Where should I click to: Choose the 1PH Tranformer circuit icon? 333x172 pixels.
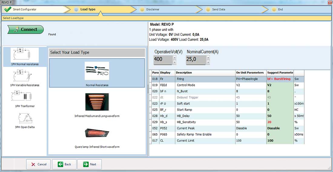coord(22,96)
